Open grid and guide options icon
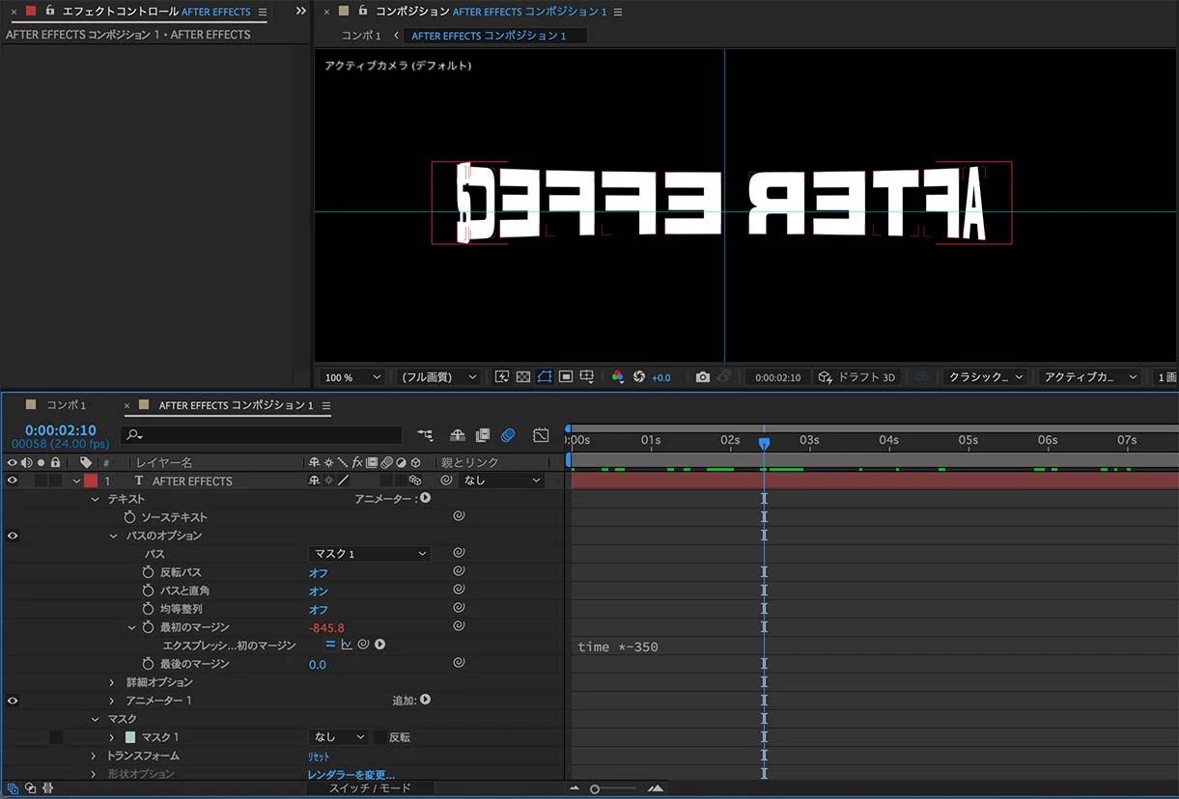 point(587,377)
